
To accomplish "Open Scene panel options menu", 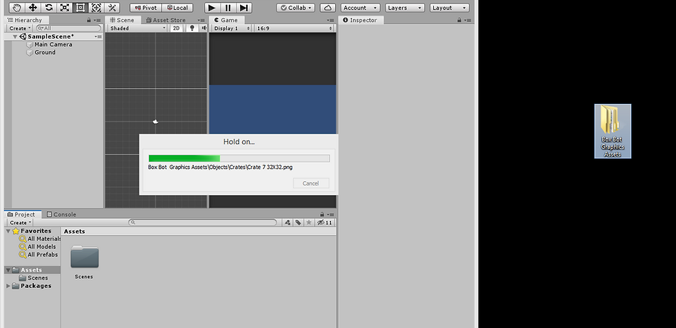I will coord(201,20).
